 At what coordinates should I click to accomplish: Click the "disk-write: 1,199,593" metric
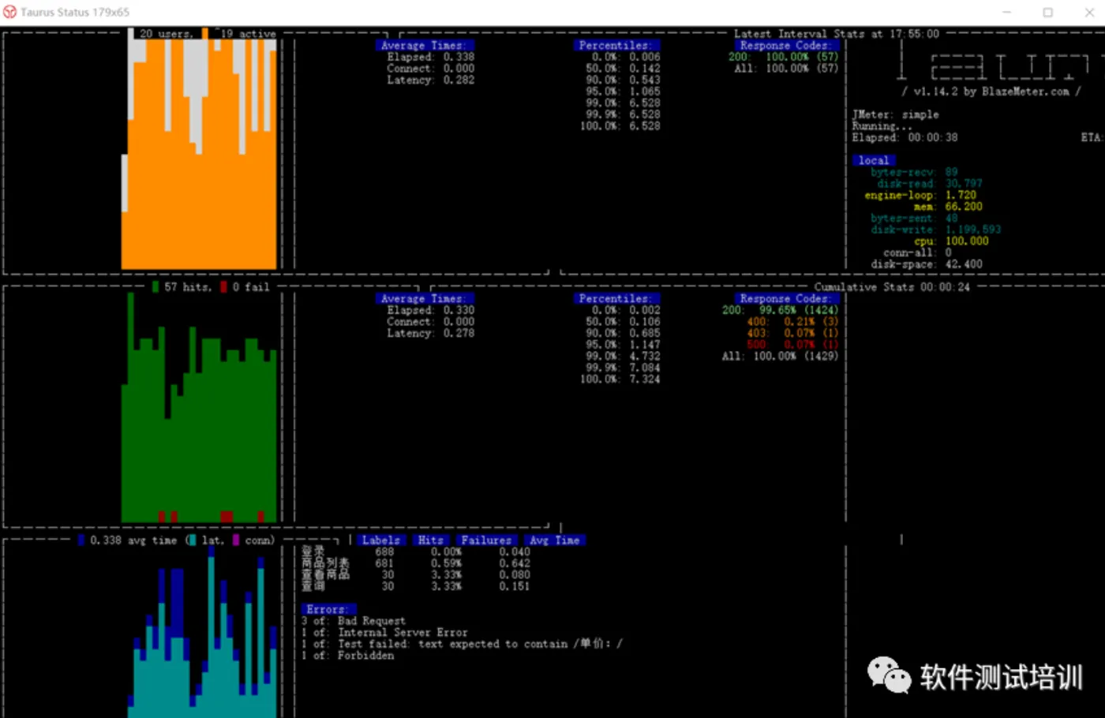click(935, 230)
